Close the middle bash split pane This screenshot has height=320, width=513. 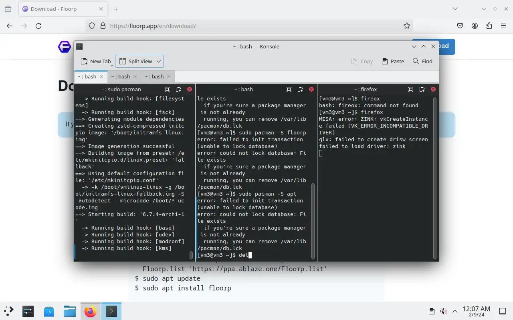pyautogui.click(x=311, y=89)
